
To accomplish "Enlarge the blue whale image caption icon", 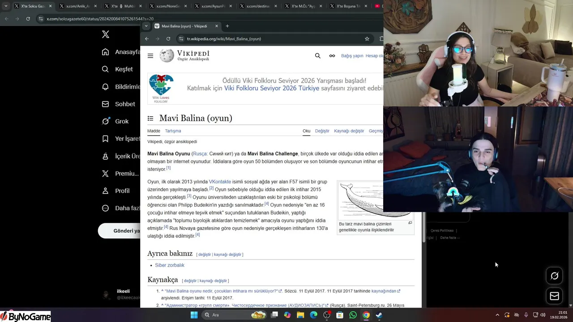I will 410,223.
